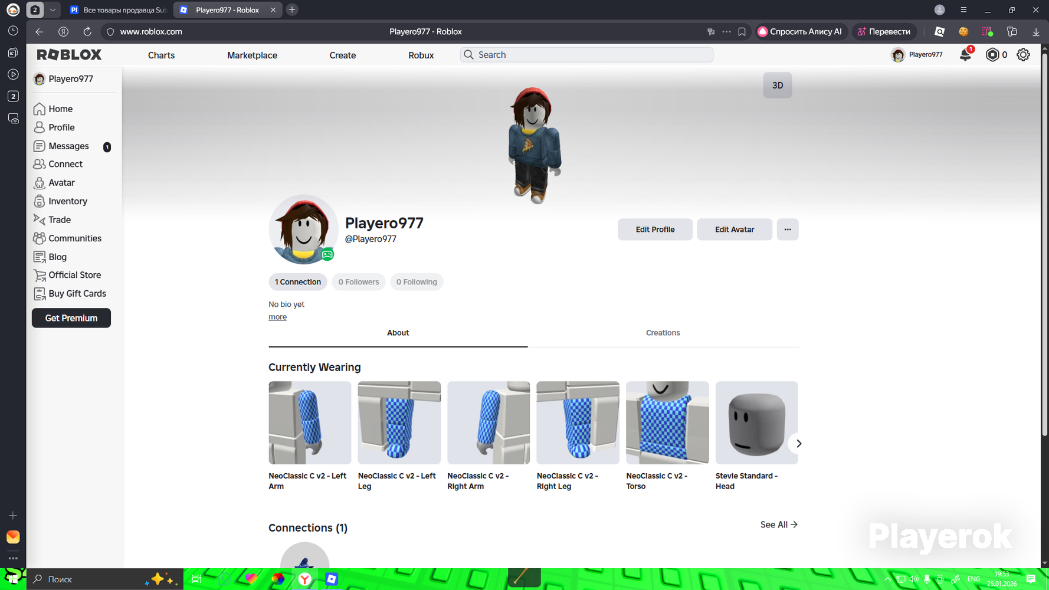Open Stevie Standard - Head item
The image size is (1049, 590).
[x=756, y=436]
